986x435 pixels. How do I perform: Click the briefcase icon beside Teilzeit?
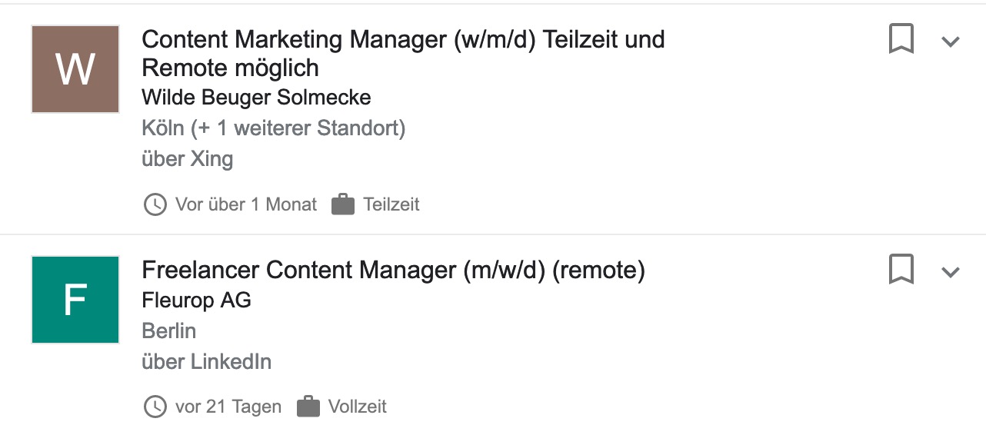[x=343, y=204]
